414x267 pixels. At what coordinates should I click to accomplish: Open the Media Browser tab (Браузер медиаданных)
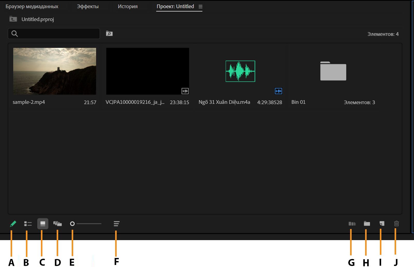[x=32, y=6]
